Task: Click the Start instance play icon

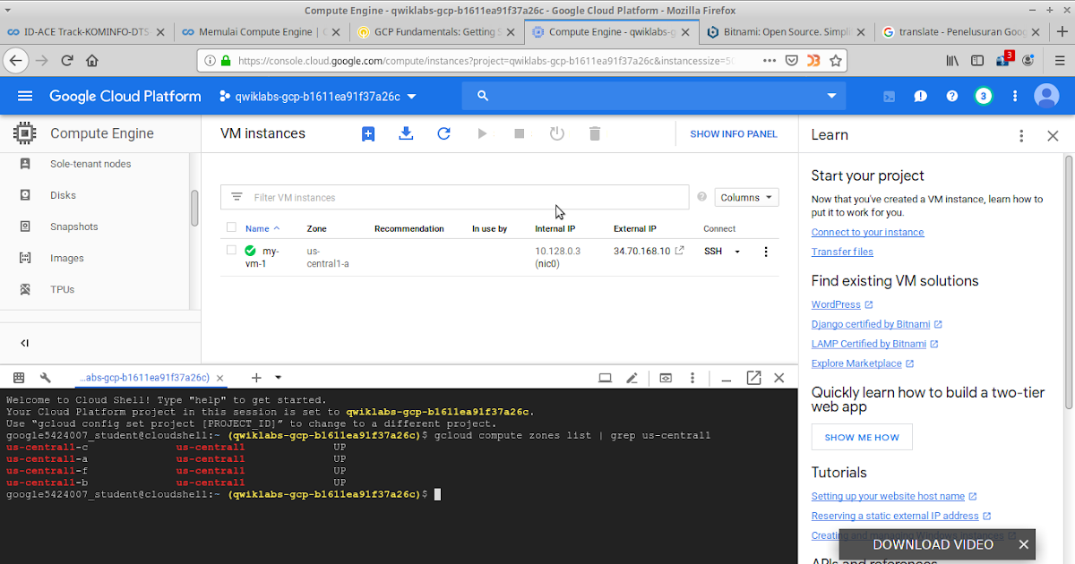Action: (482, 133)
